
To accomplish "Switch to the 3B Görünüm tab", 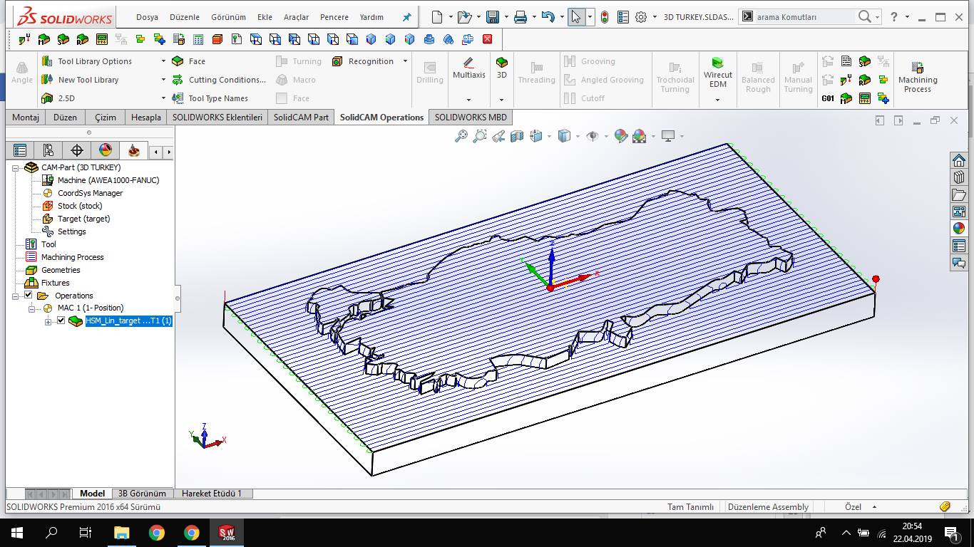I will coord(142,493).
